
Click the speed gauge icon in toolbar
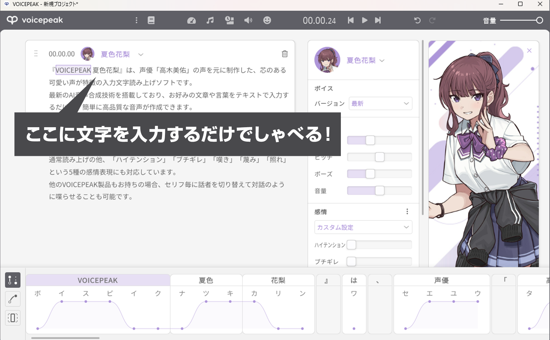[x=192, y=20]
